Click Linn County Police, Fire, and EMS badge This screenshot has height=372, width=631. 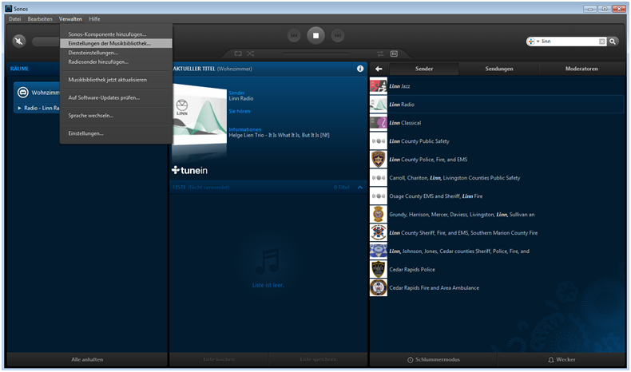(379, 160)
